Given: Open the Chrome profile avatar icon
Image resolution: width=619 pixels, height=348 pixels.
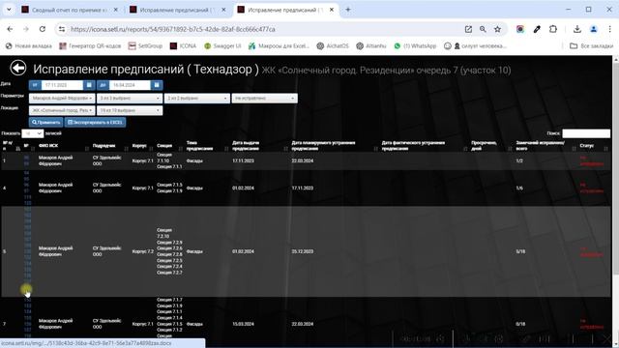Looking at the screenshot, I should [593, 29].
